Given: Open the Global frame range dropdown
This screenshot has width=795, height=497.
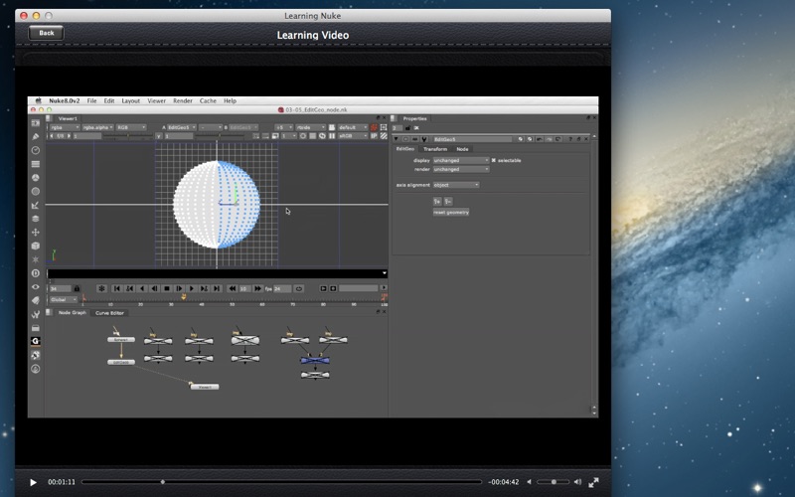Looking at the screenshot, I should point(64,300).
